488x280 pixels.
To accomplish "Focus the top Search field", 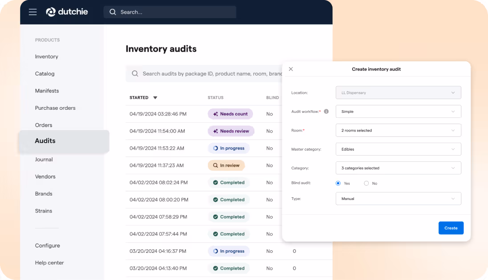I will coord(170,12).
